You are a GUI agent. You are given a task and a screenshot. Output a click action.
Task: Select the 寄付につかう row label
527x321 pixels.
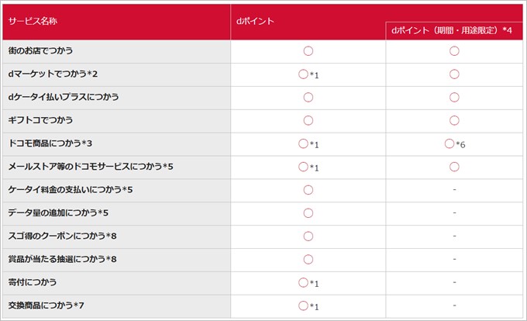(33, 282)
